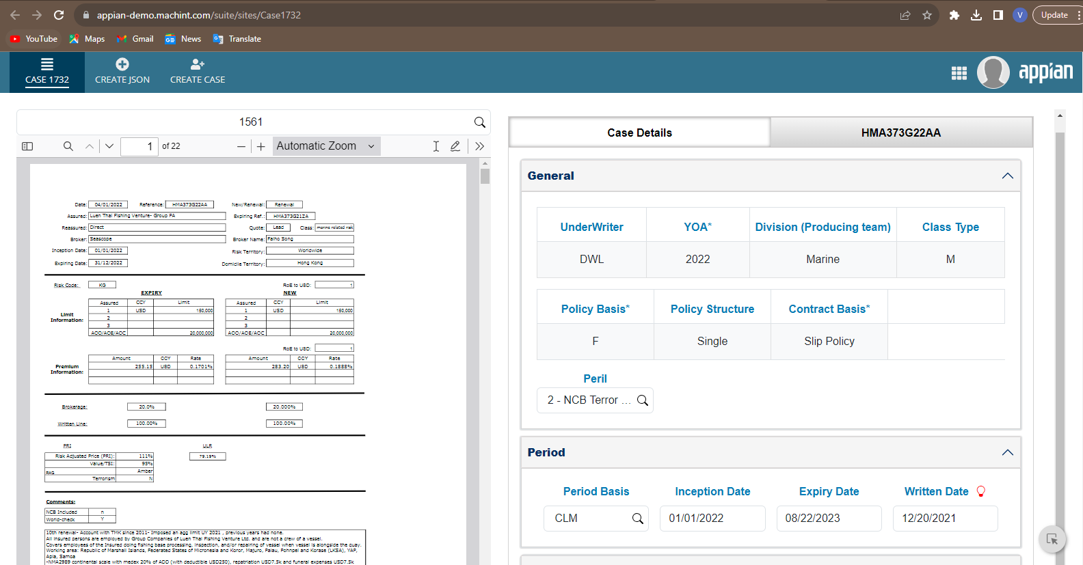Activate the PDF draw annotation tool

455,146
